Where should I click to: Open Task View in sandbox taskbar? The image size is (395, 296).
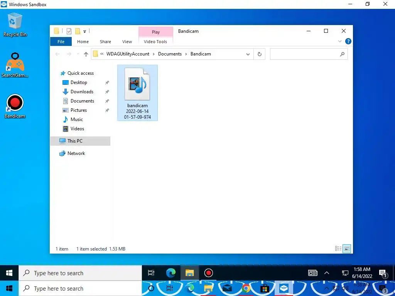click(x=151, y=273)
